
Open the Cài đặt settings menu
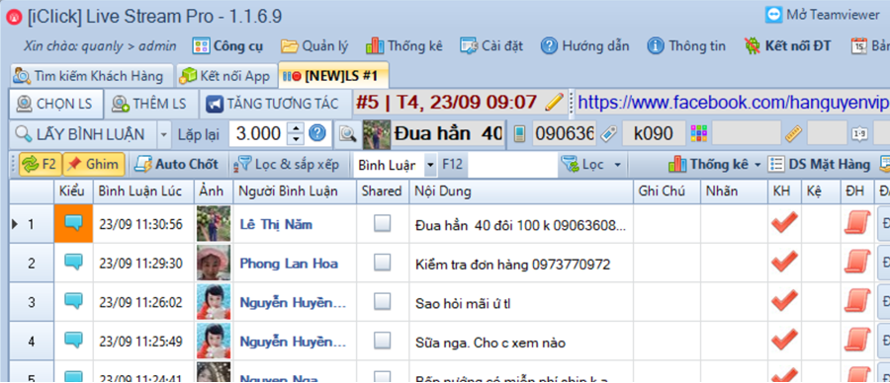pos(491,45)
